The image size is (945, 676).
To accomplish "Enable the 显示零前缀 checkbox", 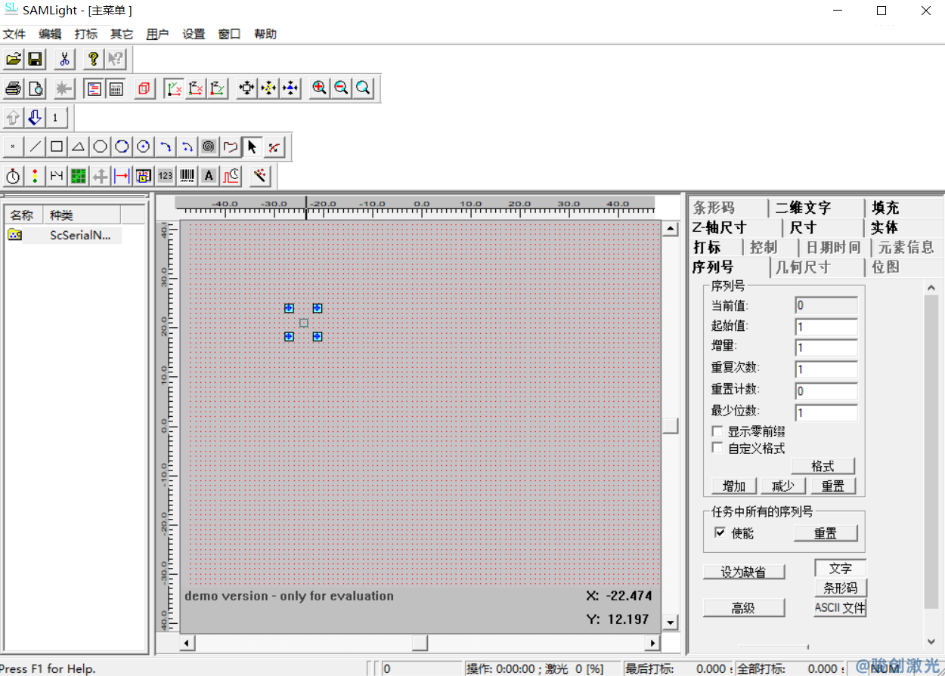I will coord(717,431).
